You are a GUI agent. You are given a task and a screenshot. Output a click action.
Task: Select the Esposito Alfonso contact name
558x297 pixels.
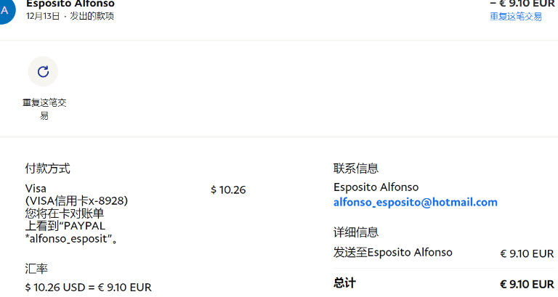pos(376,187)
